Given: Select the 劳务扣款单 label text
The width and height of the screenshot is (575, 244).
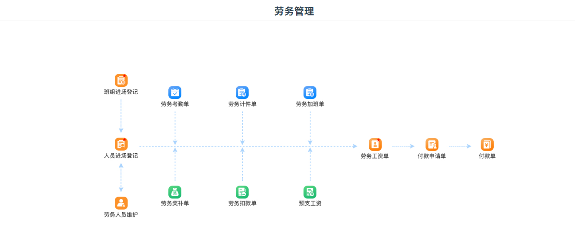Looking at the screenshot, I should [242, 203].
